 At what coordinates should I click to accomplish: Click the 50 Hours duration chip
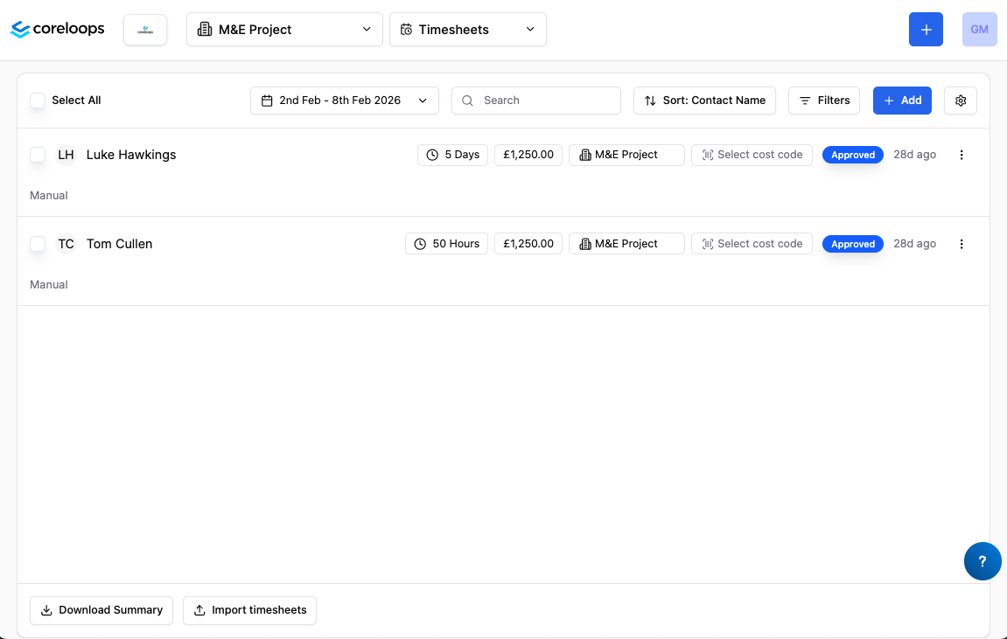pyautogui.click(x=446, y=244)
